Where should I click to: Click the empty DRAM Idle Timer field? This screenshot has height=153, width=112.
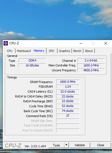pyautogui.click(x=68, y=121)
